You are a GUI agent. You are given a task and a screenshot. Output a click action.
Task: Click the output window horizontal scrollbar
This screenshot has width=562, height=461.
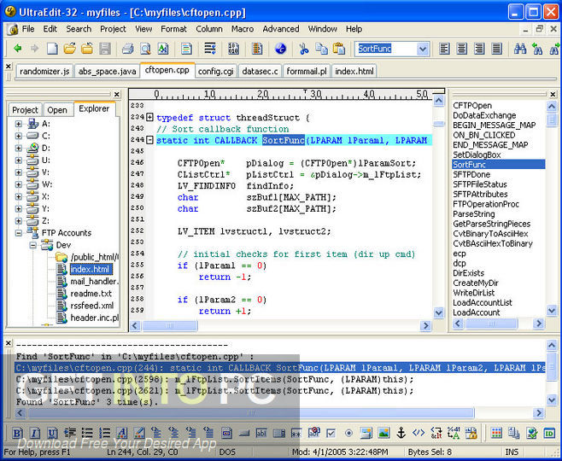[x=251, y=413]
